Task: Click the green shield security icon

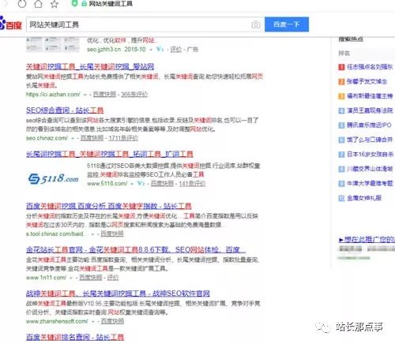Action: pos(75,3)
